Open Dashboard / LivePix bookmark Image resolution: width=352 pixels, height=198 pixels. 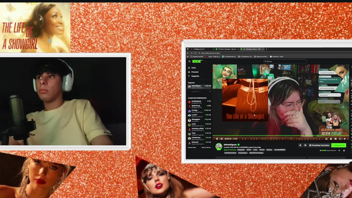pyautogui.click(x=277, y=56)
